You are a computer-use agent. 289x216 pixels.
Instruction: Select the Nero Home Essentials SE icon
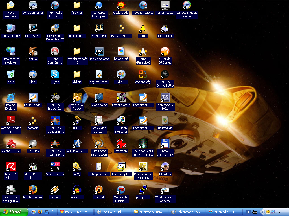point(55,28)
